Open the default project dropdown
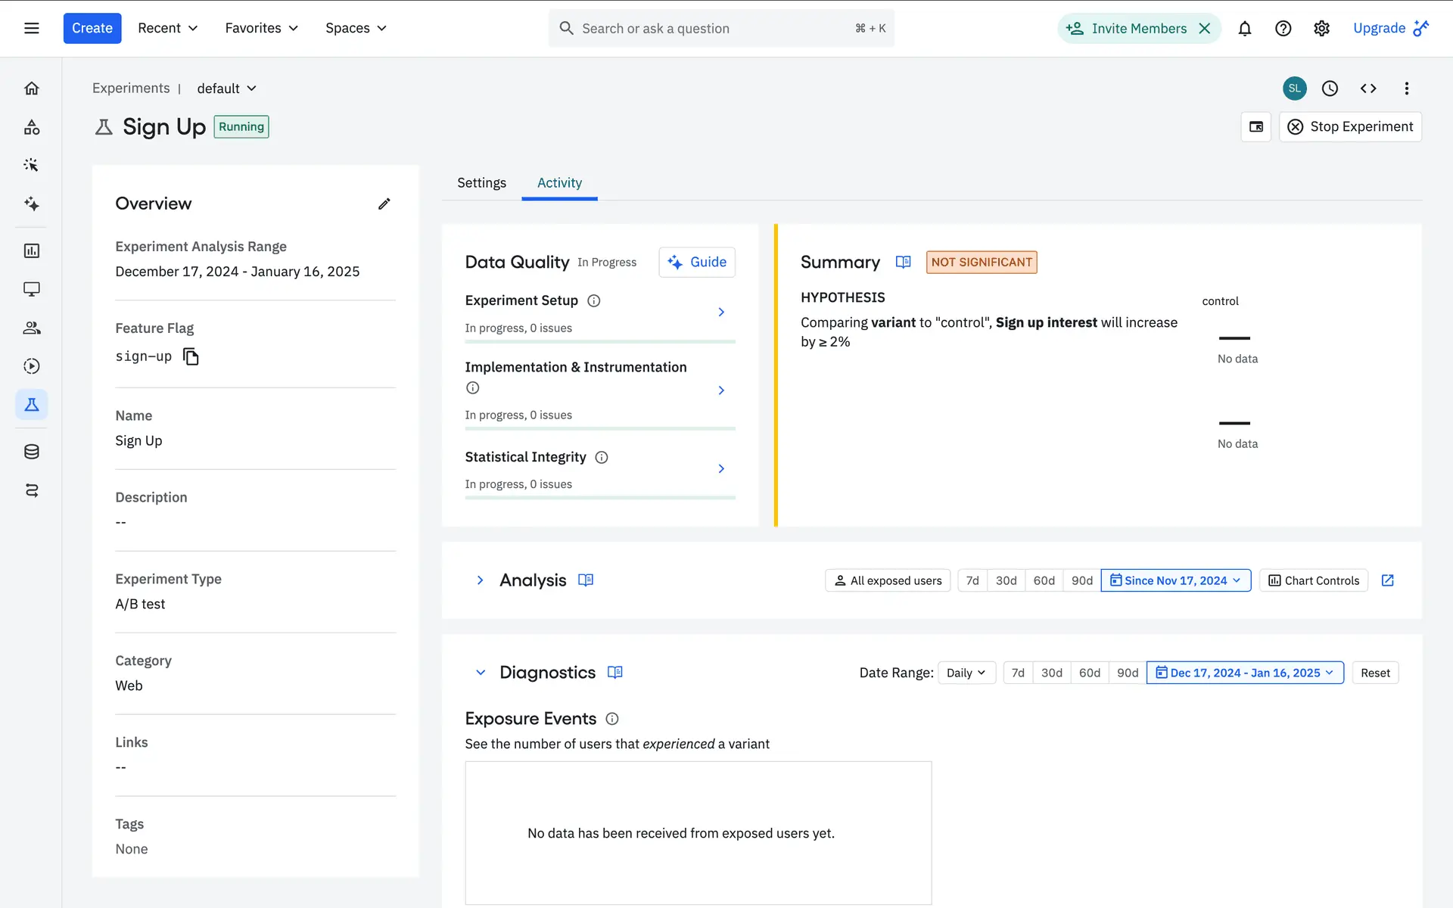1453x908 pixels. coord(226,89)
